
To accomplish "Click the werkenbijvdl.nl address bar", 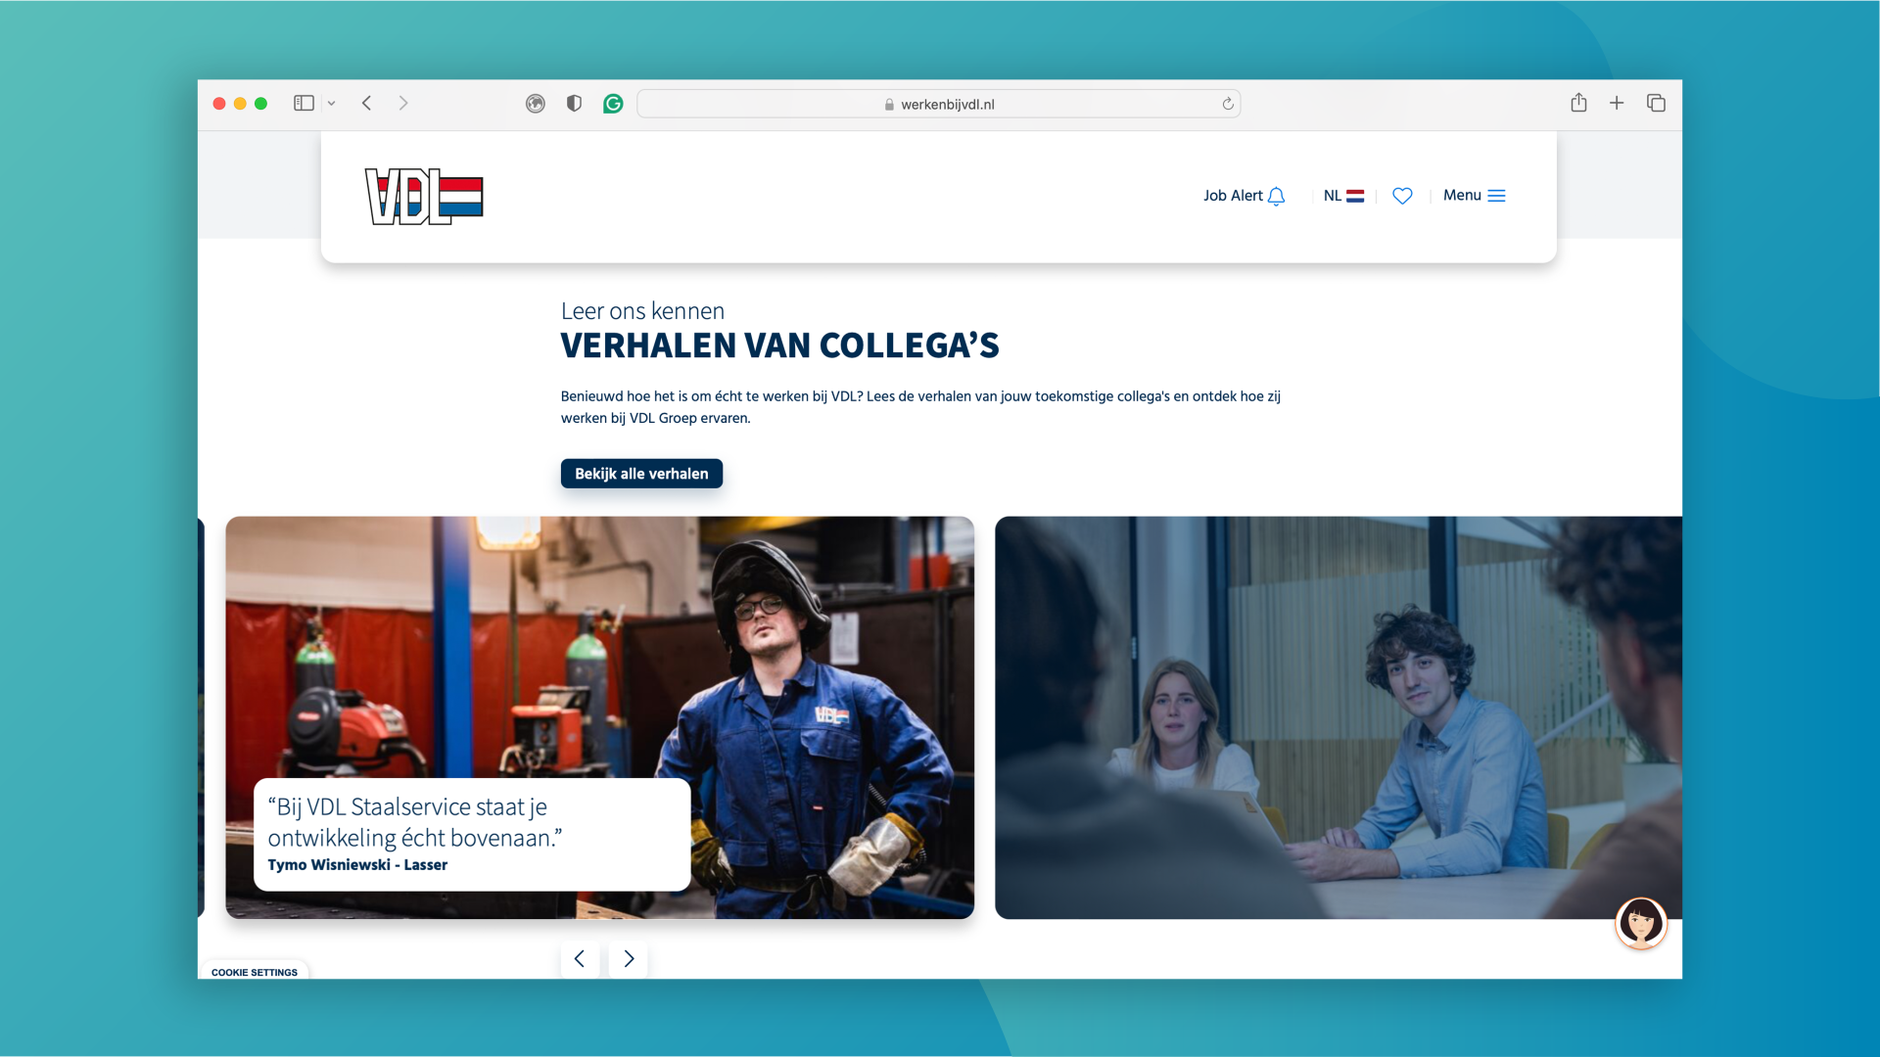I will point(939,104).
